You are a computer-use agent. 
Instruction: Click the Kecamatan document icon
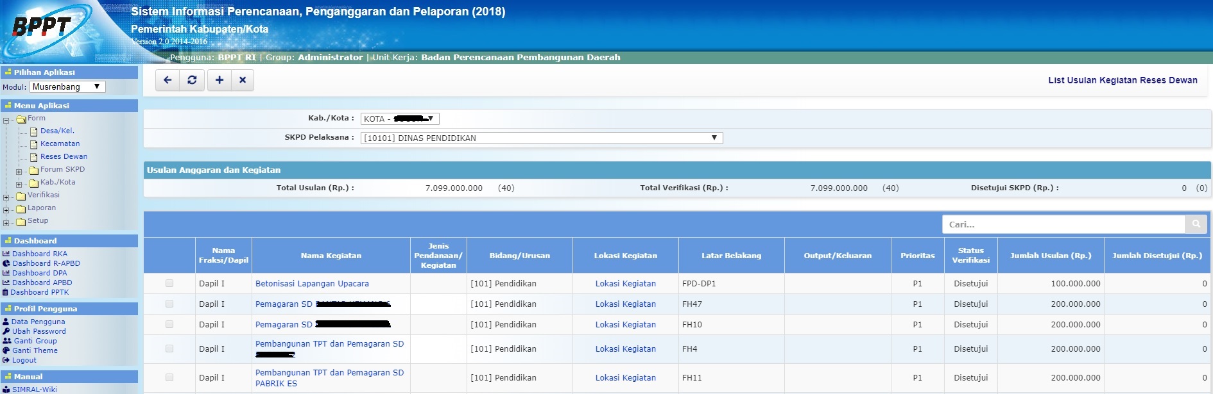34,144
